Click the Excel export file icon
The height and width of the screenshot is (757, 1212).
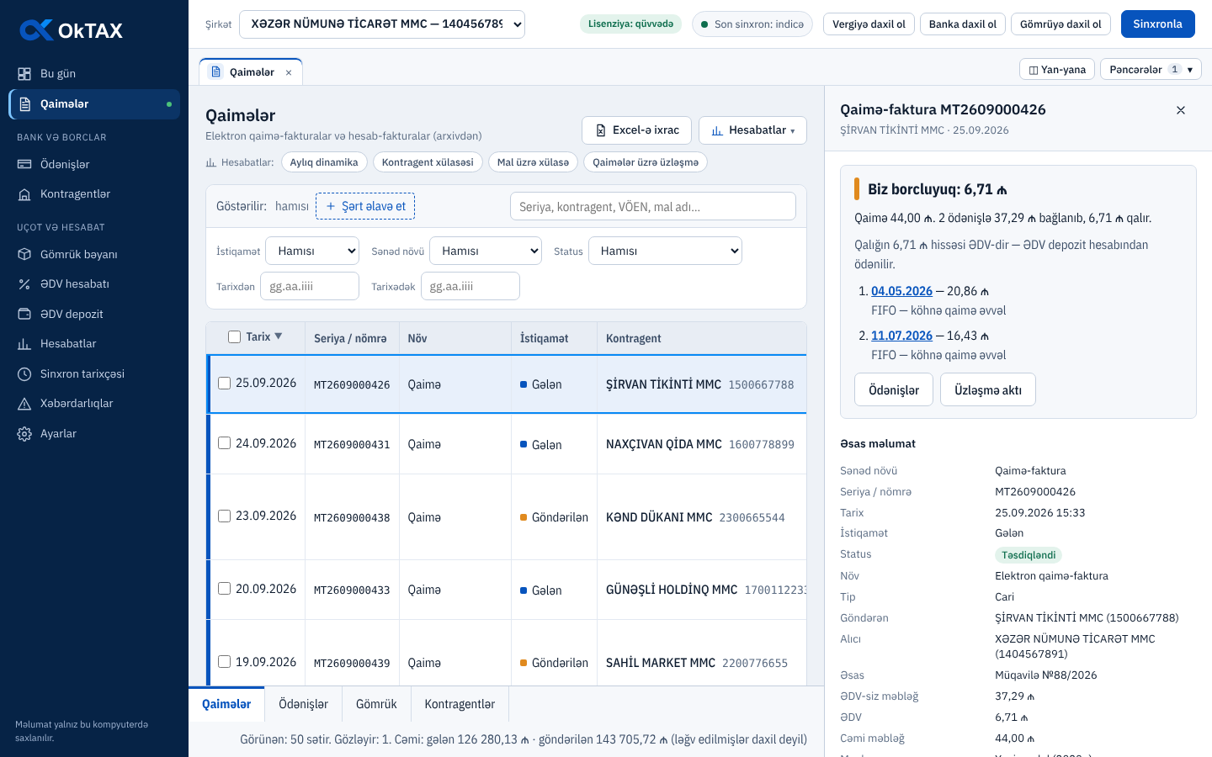pyautogui.click(x=601, y=130)
